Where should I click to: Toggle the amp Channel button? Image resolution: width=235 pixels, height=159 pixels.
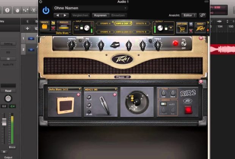point(80,41)
